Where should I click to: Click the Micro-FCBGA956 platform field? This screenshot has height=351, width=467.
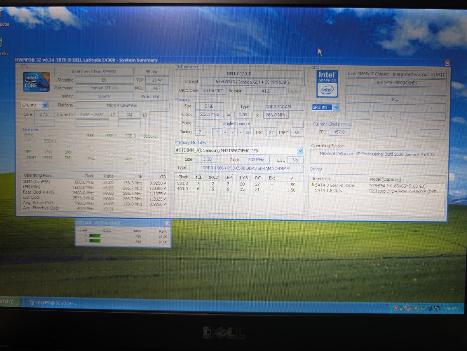coord(122,105)
